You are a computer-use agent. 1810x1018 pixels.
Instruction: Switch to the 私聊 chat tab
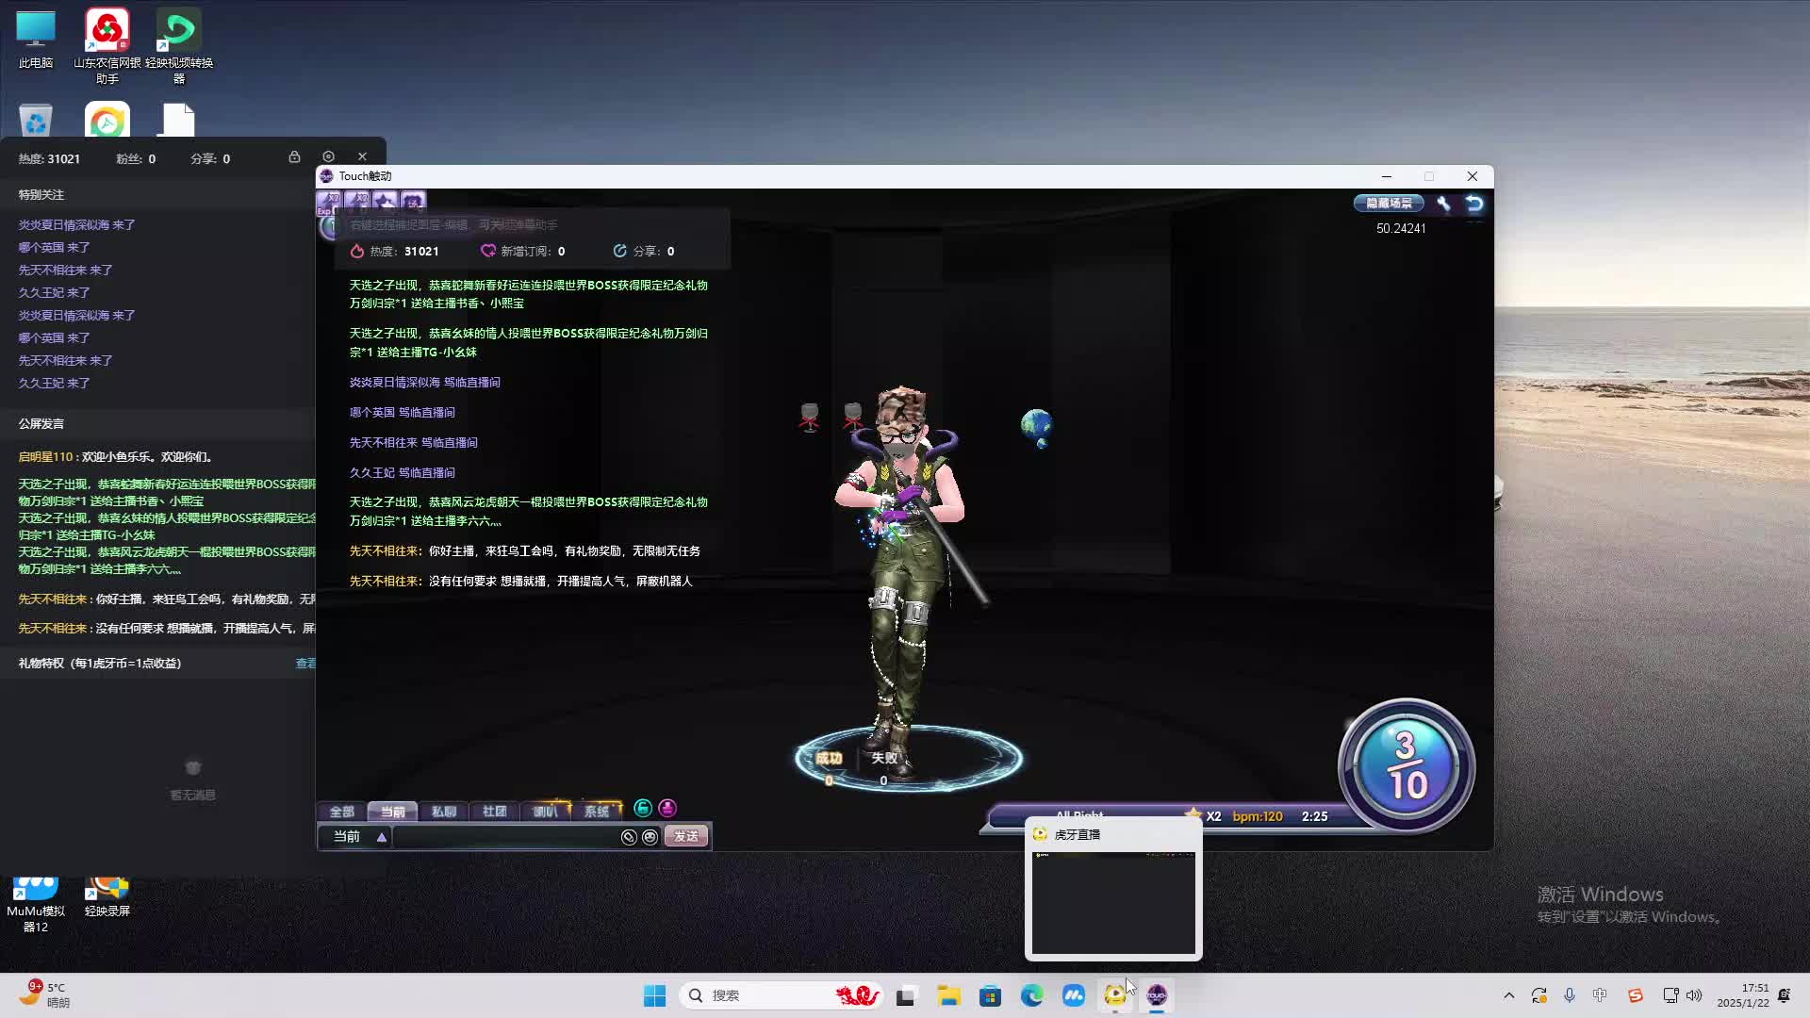point(443,812)
